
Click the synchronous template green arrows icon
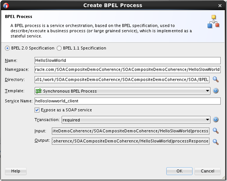pyautogui.click(x=39, y=91)
